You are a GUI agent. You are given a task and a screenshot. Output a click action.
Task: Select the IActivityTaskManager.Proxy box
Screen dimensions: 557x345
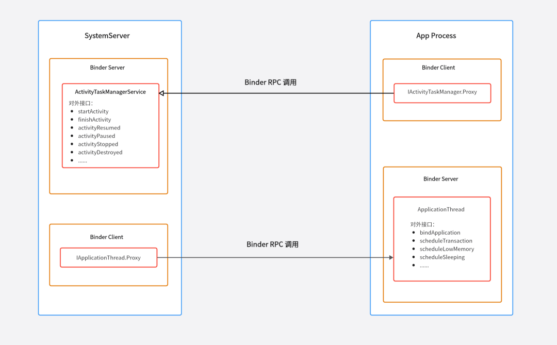tap(443, 93)
